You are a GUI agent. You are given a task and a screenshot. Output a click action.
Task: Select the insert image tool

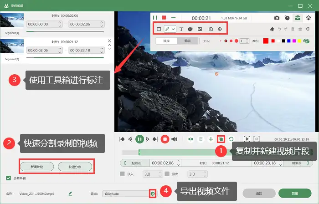pyautogui.click(x=200, y=29)
